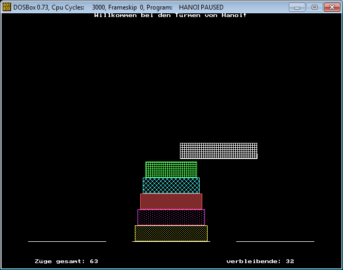Select the green disc on top of the stack
This screenshot has width=343, height=270.
pos(171,170)
